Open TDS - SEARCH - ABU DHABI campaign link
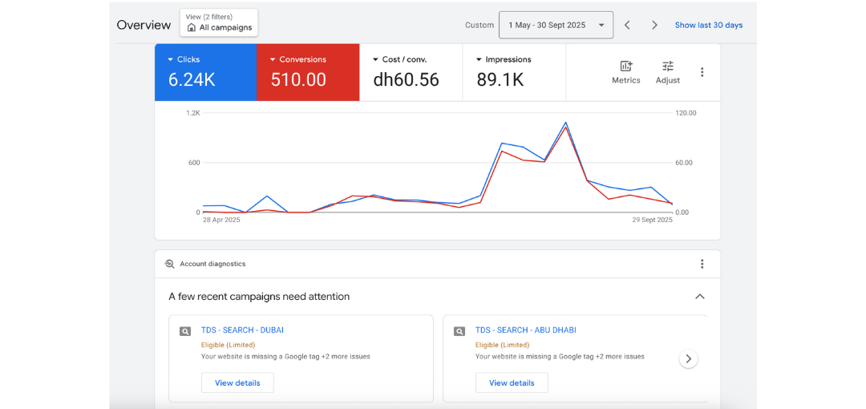This screenshot has height=409, width=866. point(525,330)
